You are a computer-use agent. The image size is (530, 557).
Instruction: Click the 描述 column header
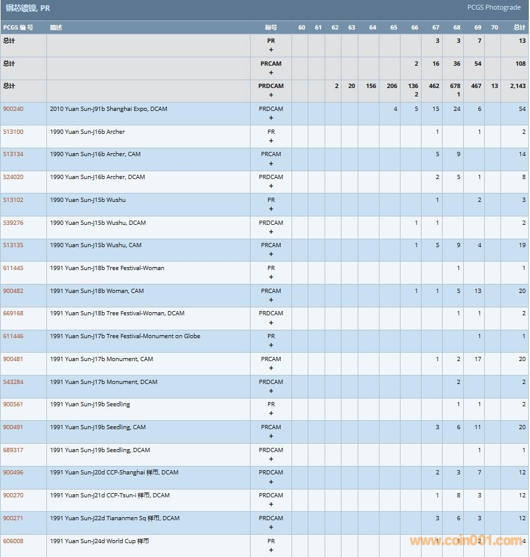[56, 28]
